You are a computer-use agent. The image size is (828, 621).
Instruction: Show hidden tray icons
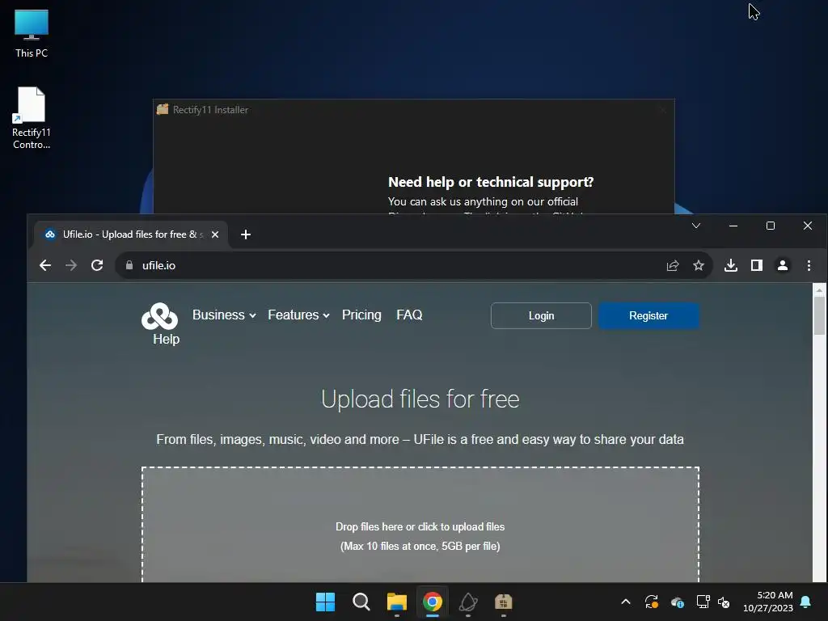pyautogui.click(x=626, y=602)
